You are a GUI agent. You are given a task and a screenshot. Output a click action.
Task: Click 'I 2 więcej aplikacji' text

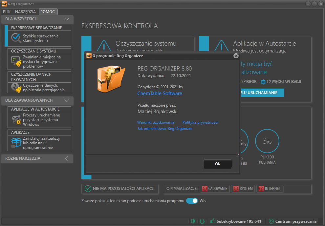coord(284,82)
